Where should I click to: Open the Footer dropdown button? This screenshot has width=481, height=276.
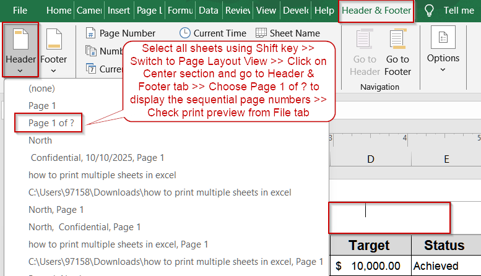coord(53,51)
